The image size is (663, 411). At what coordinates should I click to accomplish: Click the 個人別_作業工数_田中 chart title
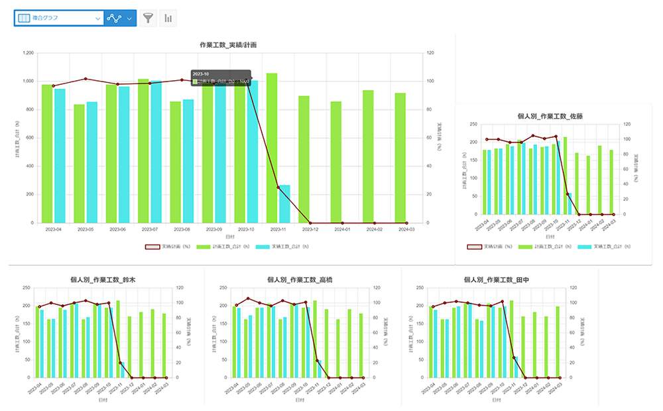(x=491, y=280)
